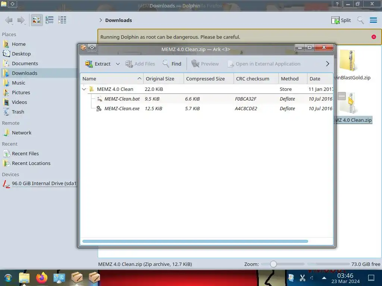Toggle selection marker on MEMZ 4.0 Clean.zip
Viewport: 382px width, 286px height.
[342, 96]
